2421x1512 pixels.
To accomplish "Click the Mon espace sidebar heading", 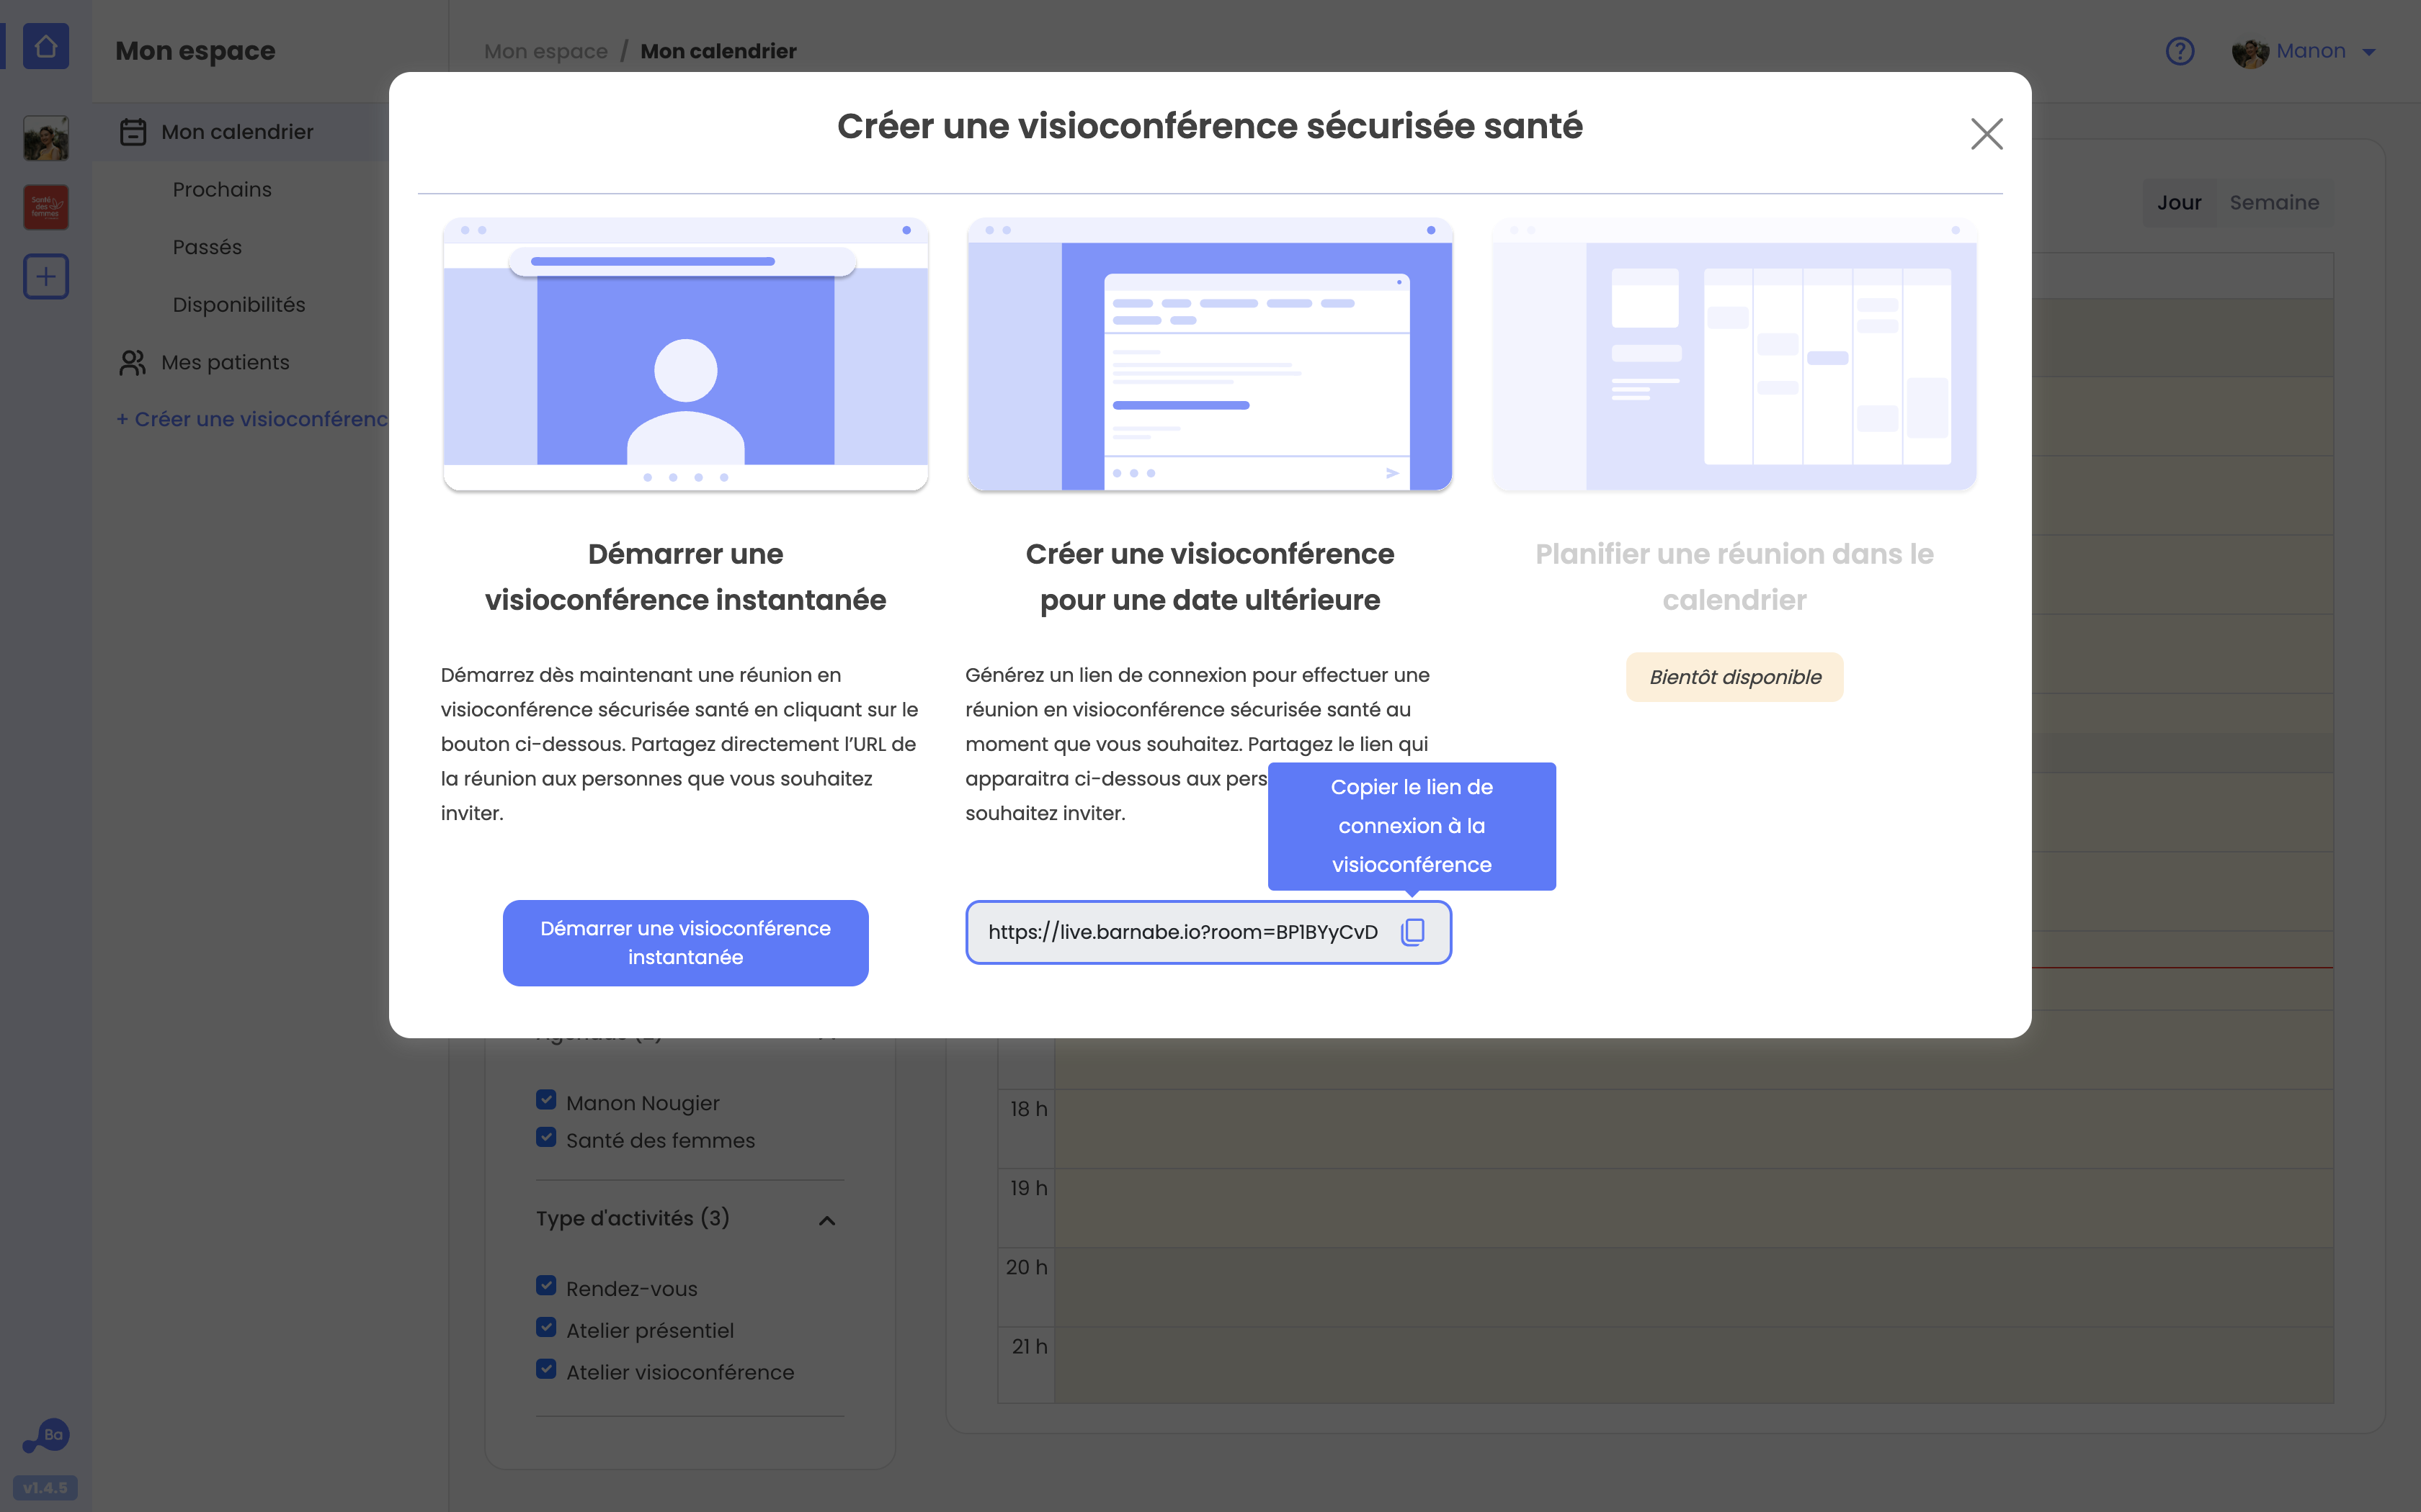I will pyautogui.click(x=195, y=51).
